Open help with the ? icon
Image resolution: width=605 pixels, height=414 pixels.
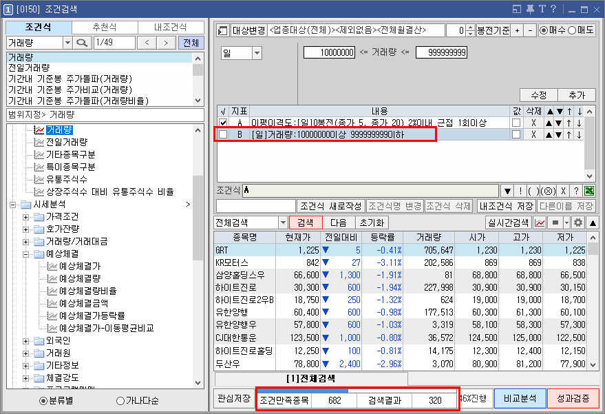point(554,8)
